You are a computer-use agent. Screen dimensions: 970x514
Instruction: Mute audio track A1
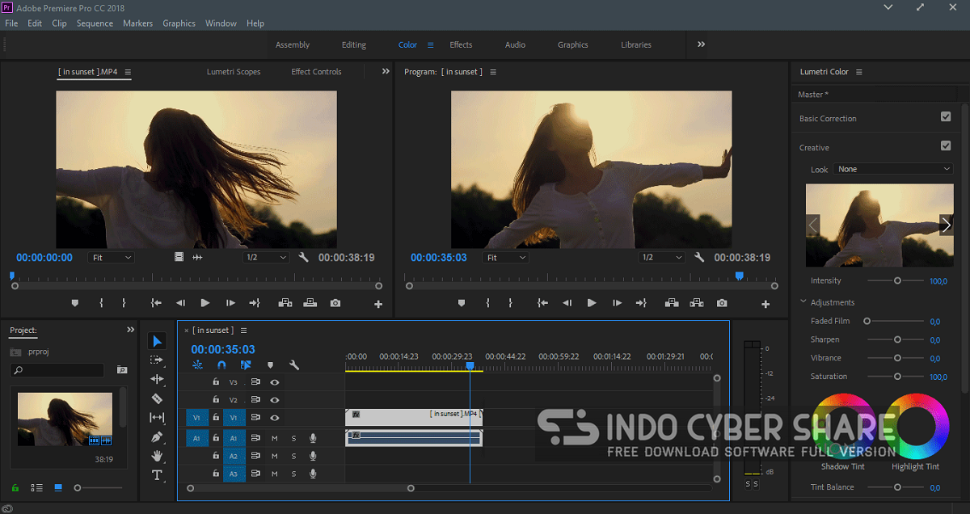(x=275, y=438)
